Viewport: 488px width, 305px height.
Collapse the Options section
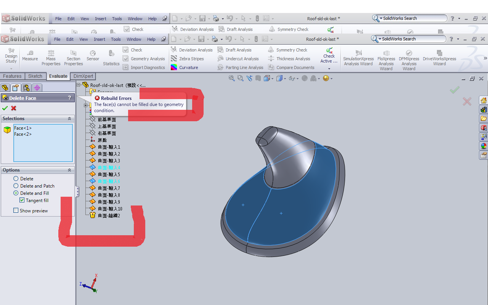point(69,170)
